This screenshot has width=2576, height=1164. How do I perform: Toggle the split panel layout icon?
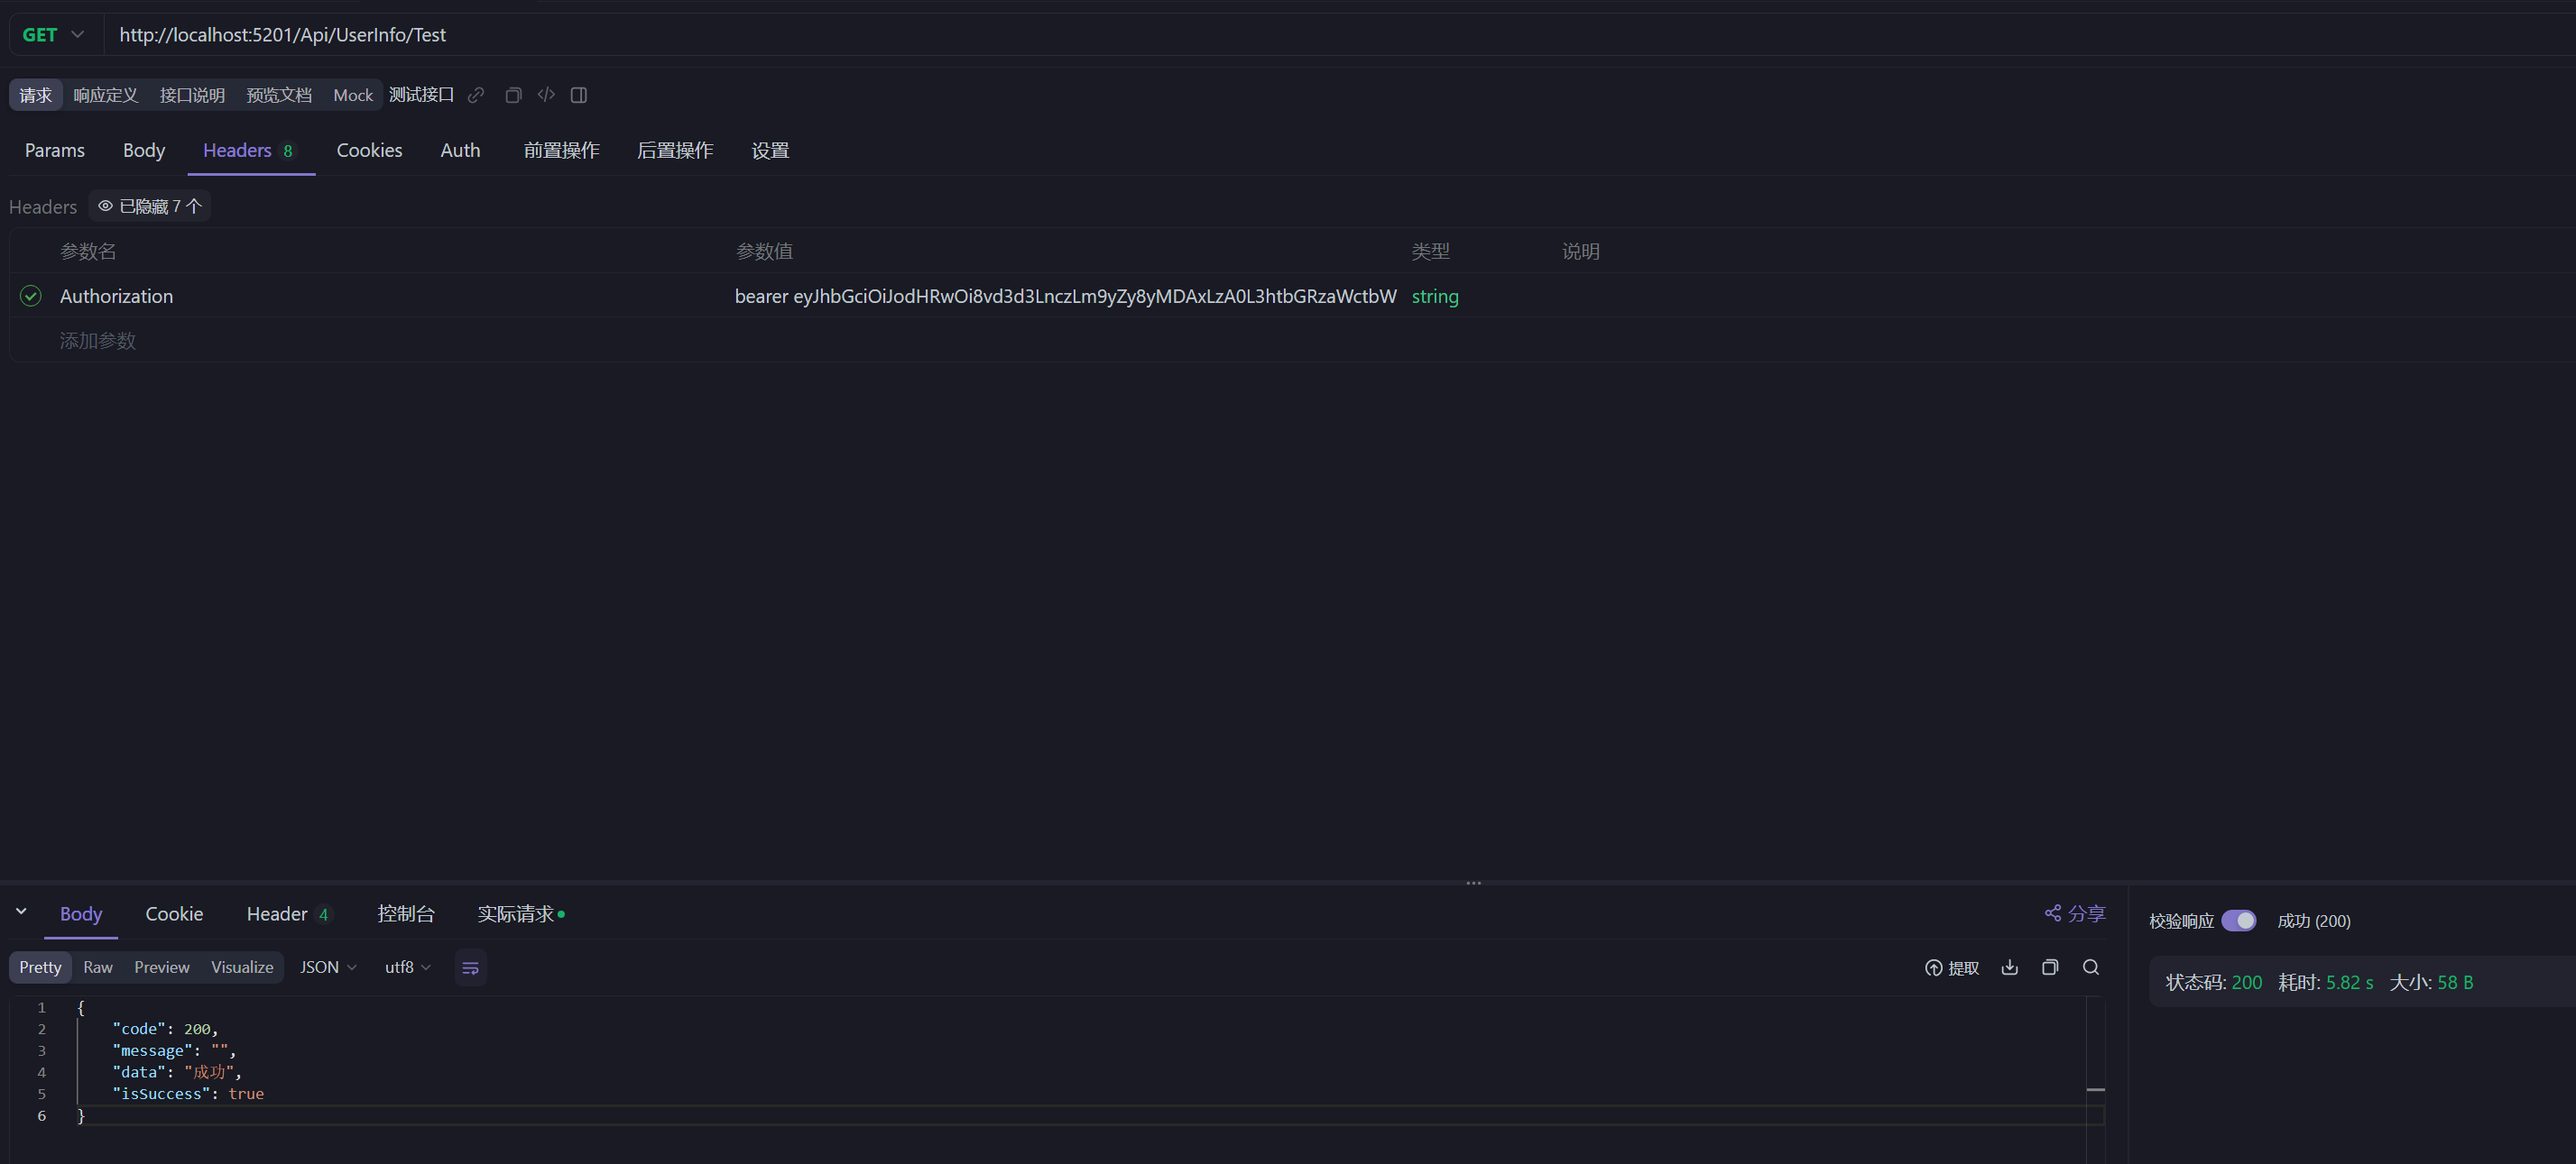pos(579,95)
